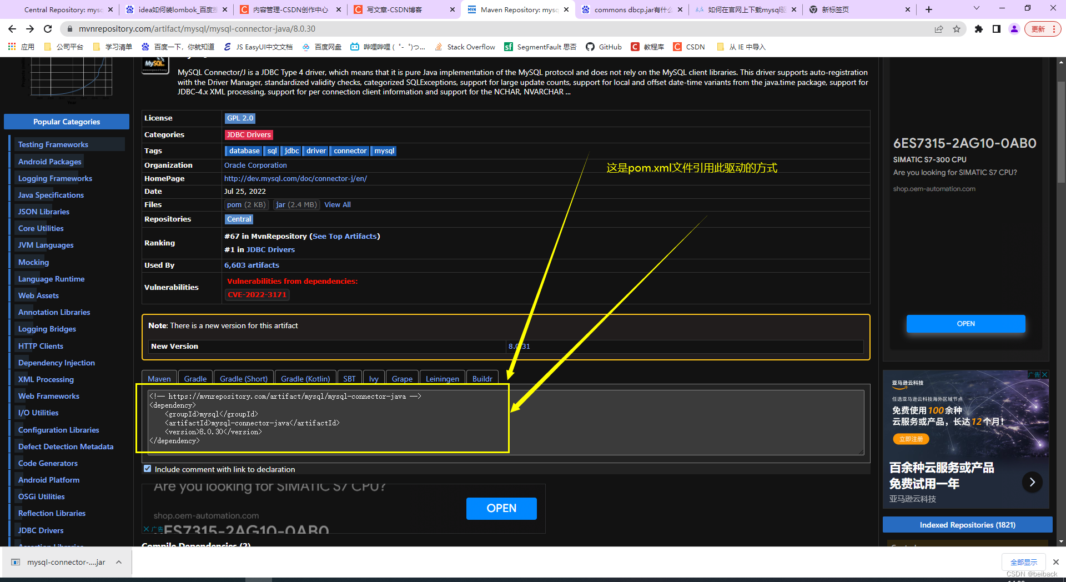Expand the mysql-connector jar download options
The image size is (1066, 582).
[x=119, y=562]
